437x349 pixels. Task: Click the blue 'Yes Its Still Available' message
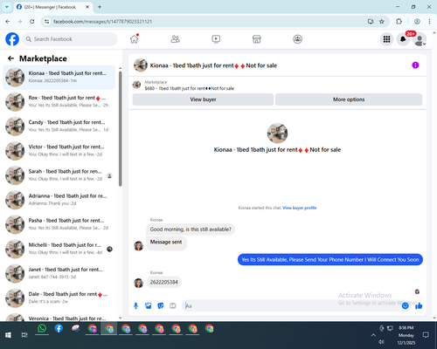[330, 259]
